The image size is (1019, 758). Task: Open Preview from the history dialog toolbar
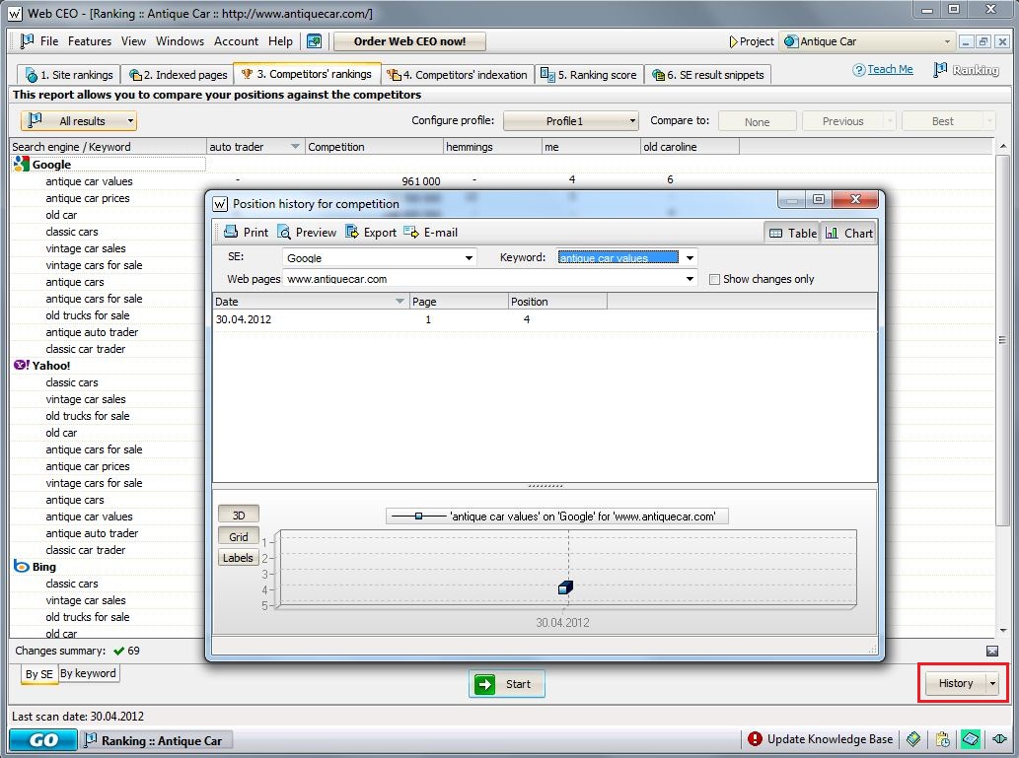(307, 233)
